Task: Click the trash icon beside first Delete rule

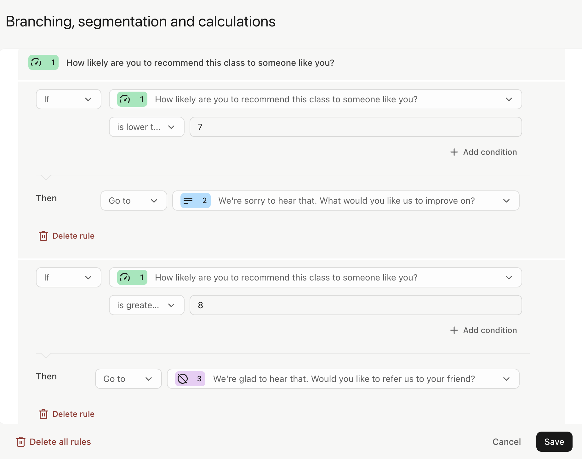Action: [43, 236]
